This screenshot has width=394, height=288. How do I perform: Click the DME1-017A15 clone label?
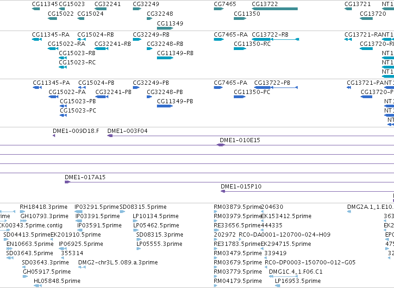[x=85, y=177]
